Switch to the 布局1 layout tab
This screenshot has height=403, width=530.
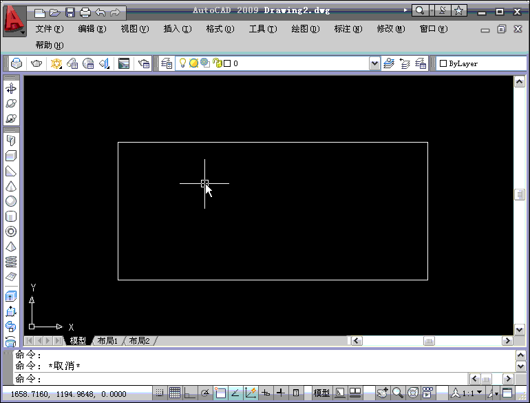point(107,341)
